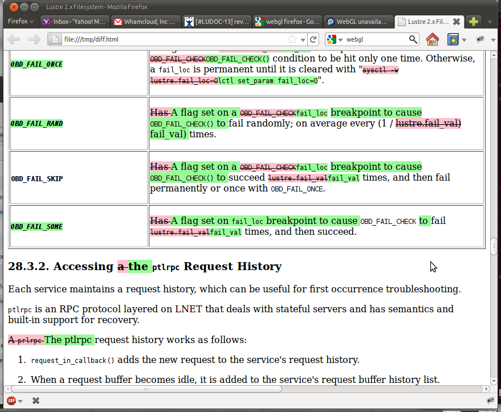Switch to [#LUDOC-13] rev tab
Image resolution: width=501 pixels, height=412 pixels.
tap(218, 22)
